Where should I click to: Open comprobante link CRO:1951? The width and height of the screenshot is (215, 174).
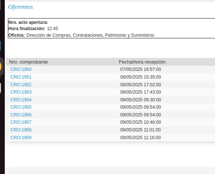point(21,77)
